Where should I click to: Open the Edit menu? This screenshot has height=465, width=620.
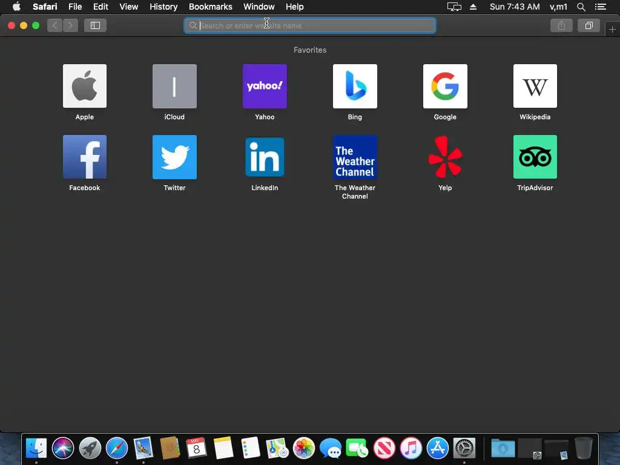click(101, 7)
